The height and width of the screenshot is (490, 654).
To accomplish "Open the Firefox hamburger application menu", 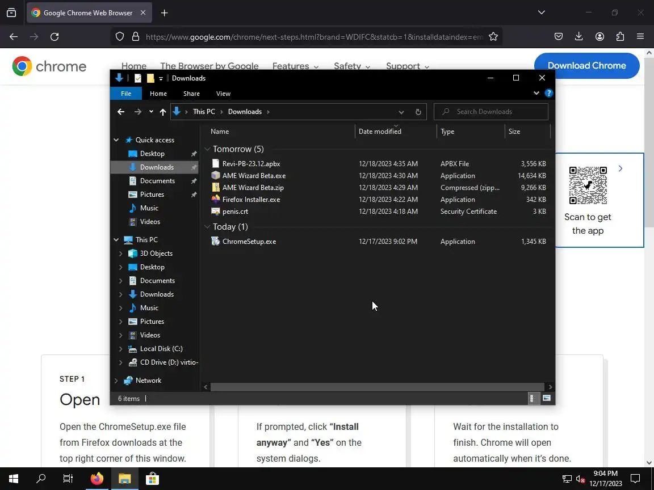I will click(x=640, y=37).
